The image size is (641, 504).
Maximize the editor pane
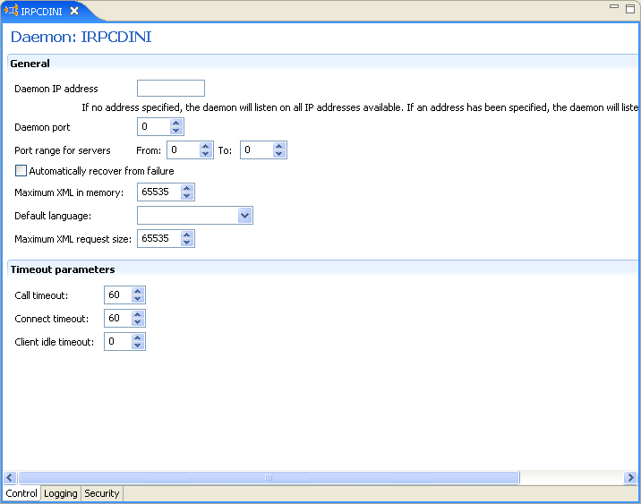pos(630,9)
